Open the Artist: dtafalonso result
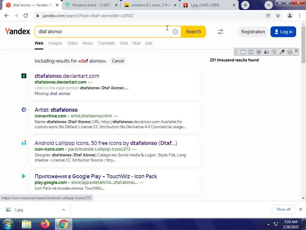 click(x=56, y=110)
